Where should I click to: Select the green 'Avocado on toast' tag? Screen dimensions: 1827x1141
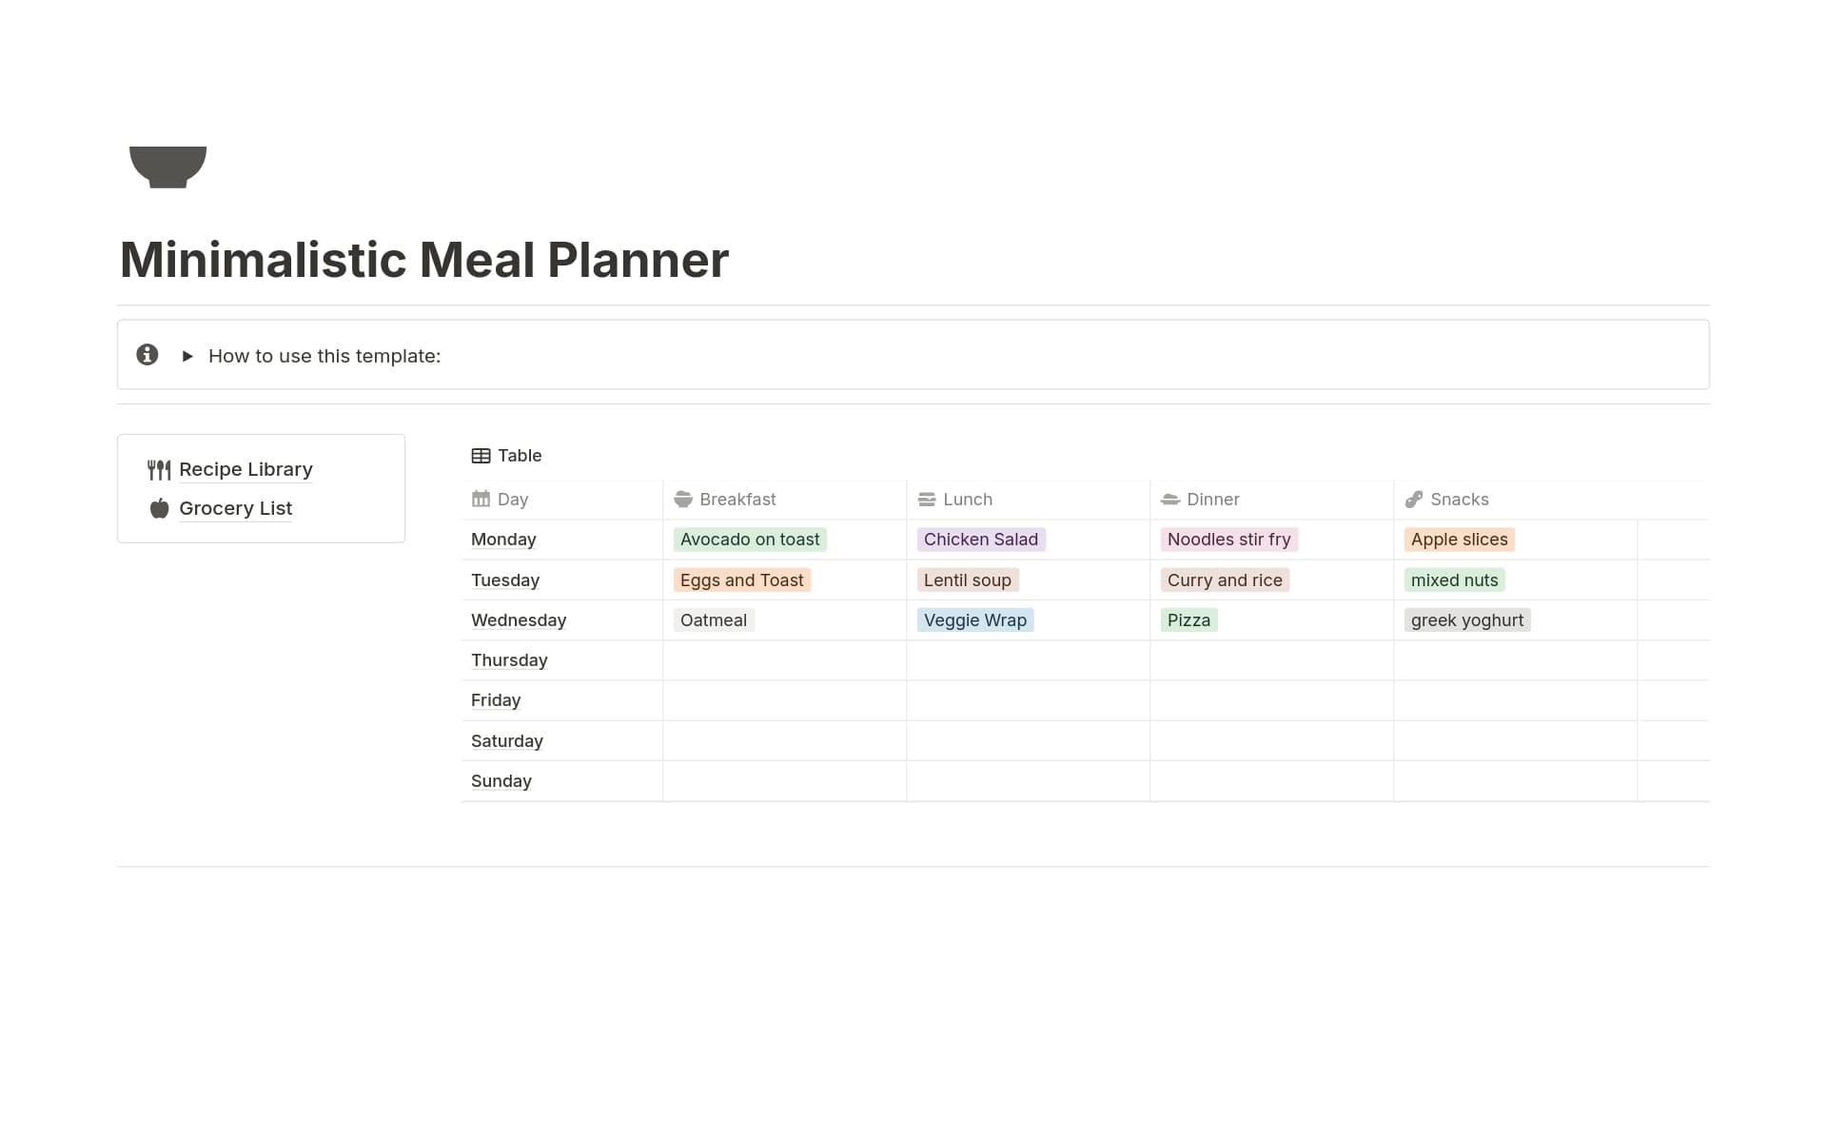point(749,540)
